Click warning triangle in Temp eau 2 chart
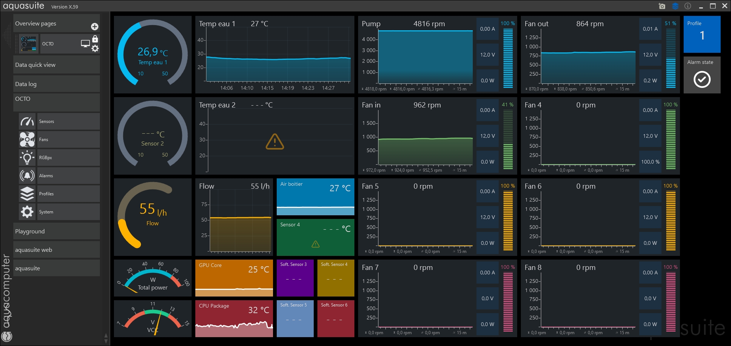 (x=275, y=141)
